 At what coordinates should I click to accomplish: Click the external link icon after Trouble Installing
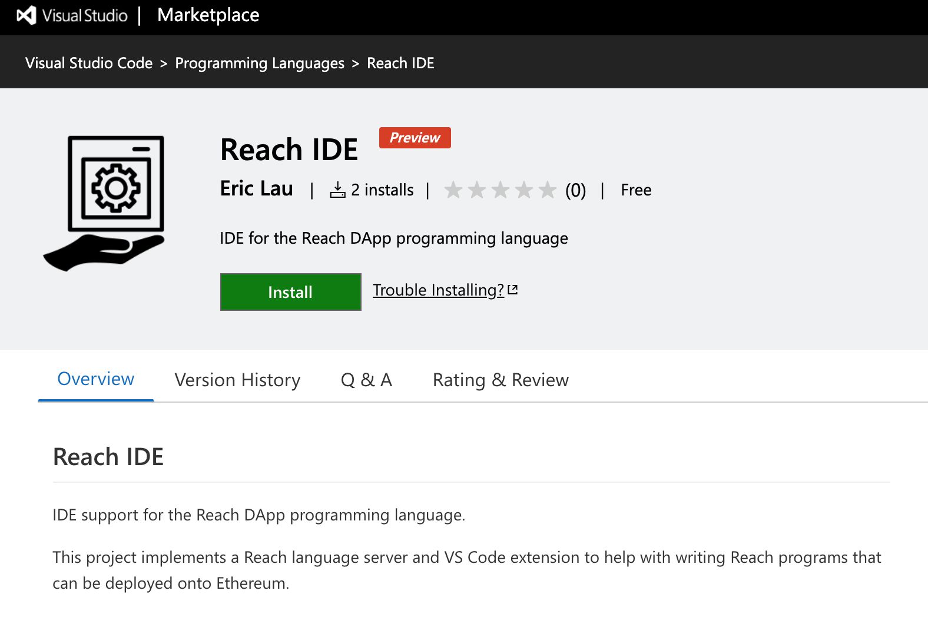(x=513, y=290)
